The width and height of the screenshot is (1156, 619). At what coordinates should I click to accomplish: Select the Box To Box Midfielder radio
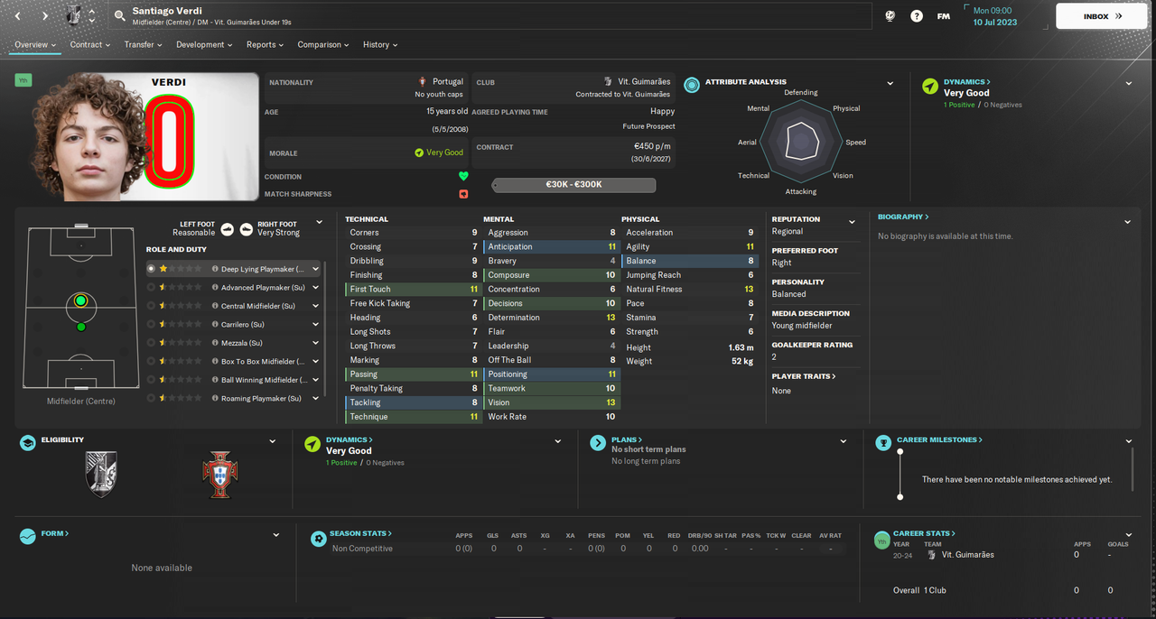point(151,361)
